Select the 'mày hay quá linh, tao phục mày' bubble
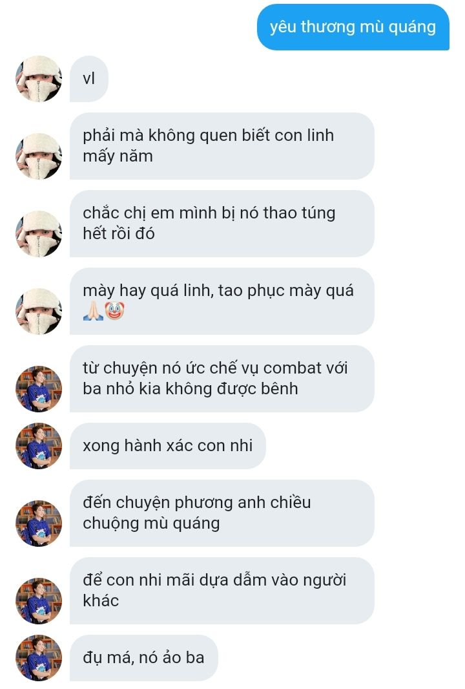The height and width of the screenshot is (689, 465). [222, 301]
